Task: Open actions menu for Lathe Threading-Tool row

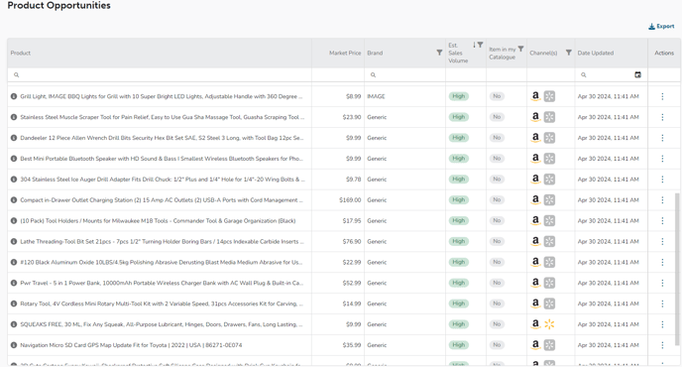Action: [662, 242]
